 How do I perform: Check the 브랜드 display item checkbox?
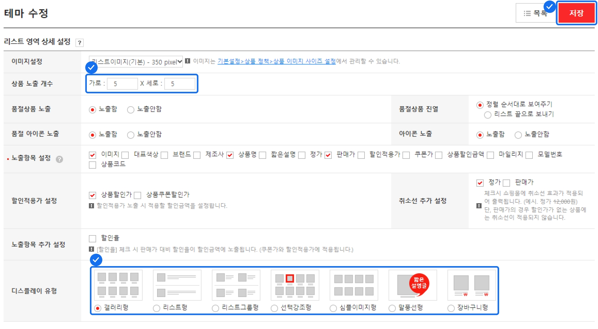164,155
